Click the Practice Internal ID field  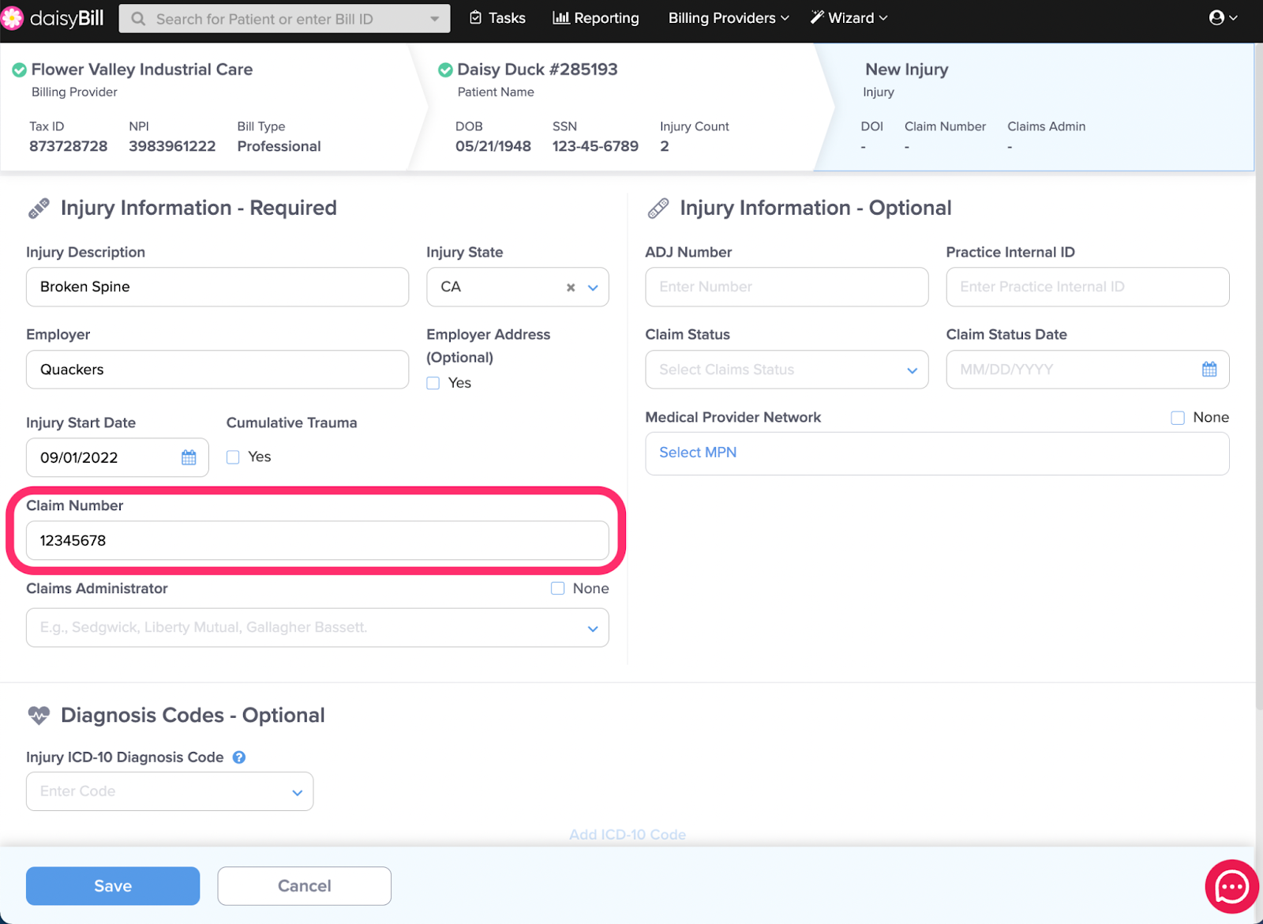click(x=1088, y=287)
